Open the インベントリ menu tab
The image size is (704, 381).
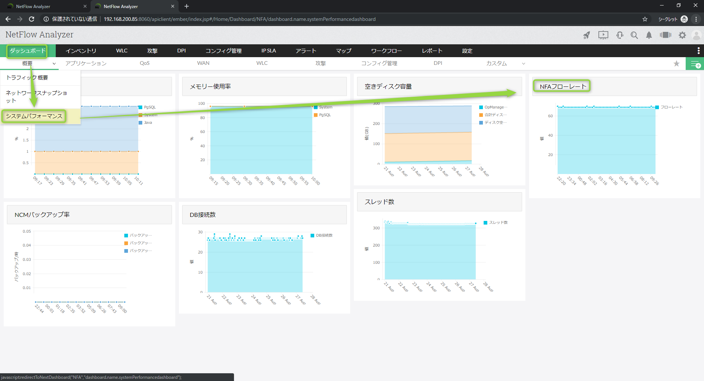[x=81, y=51]
